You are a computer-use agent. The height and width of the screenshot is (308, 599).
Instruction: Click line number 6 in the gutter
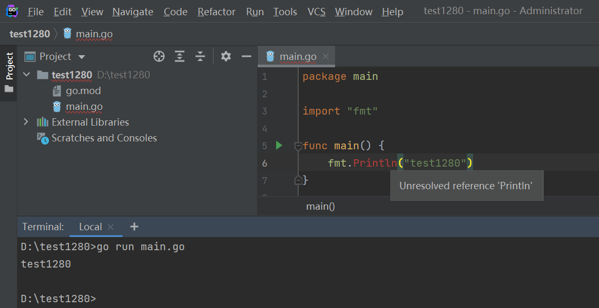click(x=265, y=163)
